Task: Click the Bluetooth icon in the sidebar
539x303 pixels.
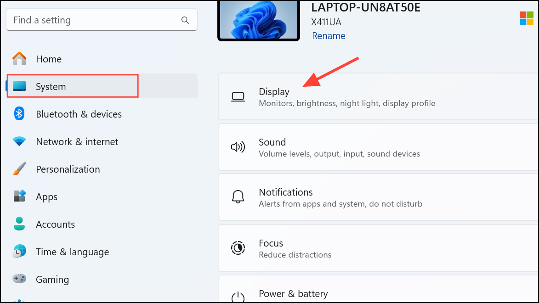Action: pyautogui.click(x=19, y=114)
